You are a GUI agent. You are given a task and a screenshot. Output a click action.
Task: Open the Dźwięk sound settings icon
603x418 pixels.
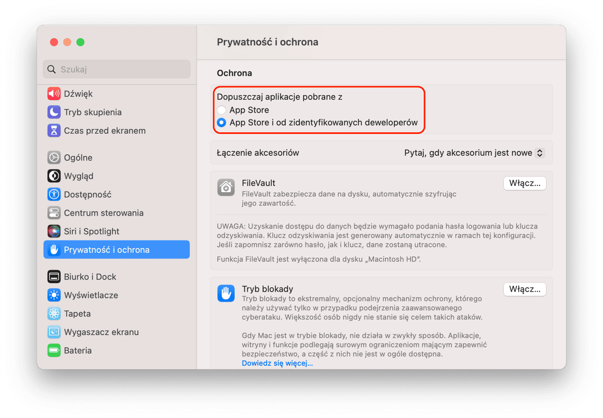(54, 94)
